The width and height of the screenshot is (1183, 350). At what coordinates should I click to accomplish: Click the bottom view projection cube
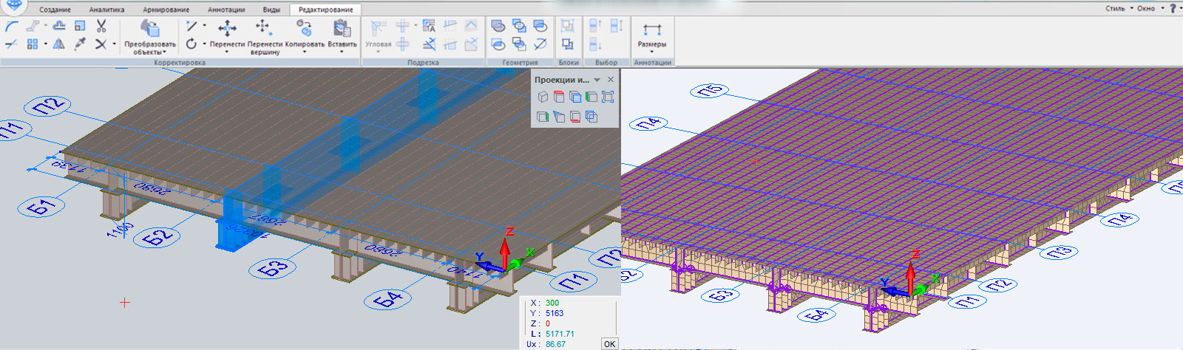coord(575,117)
